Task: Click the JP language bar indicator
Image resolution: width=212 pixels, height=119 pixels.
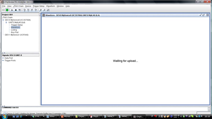Action: [x=152, y=116]
